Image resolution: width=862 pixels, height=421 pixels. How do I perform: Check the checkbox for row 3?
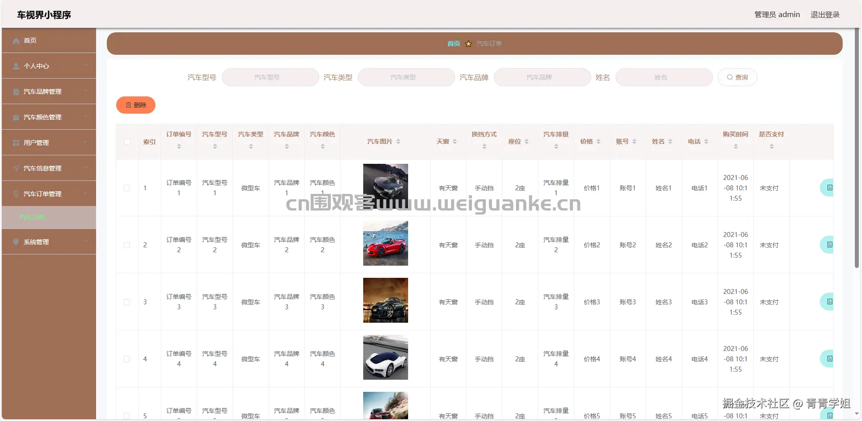[127, 302]
